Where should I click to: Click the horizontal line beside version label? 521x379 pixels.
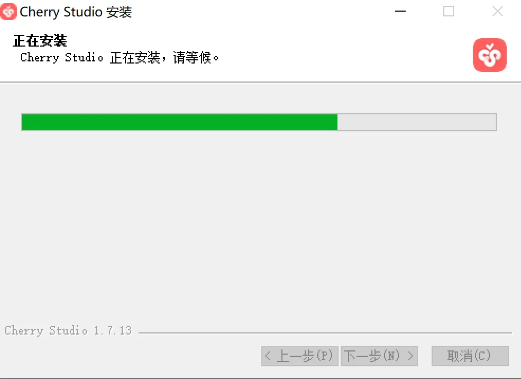[x=325, y=332]
